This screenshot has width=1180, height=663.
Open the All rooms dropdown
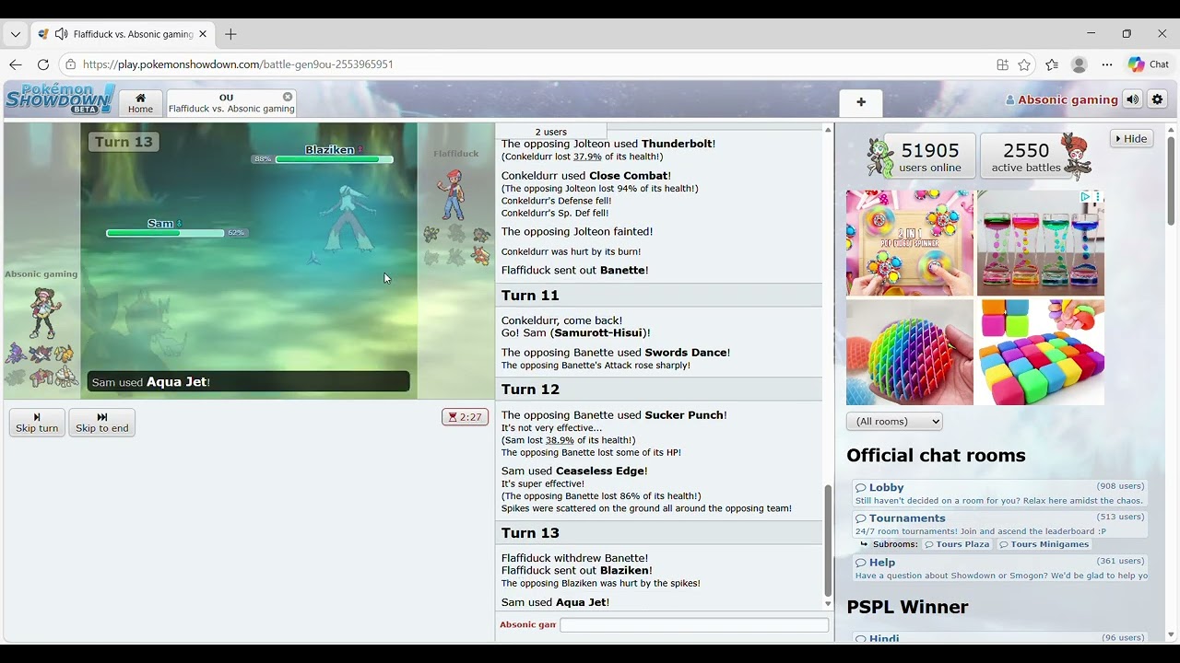click(894, 422)
